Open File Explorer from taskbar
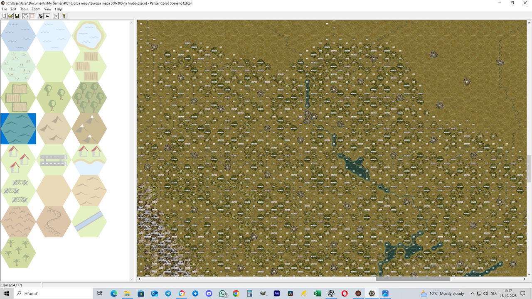532x299 pixels. click(127, 294)
